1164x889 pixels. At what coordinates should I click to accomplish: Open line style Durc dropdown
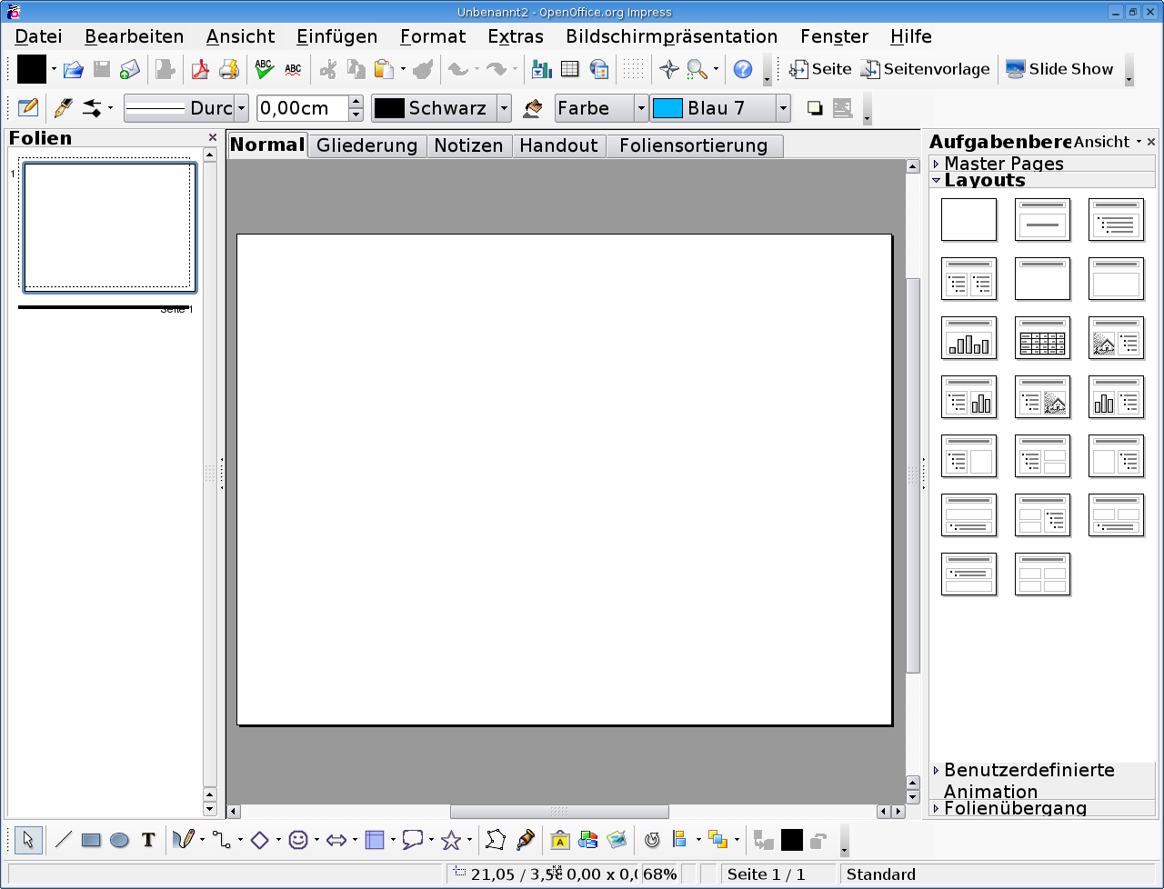click(241, 108)
